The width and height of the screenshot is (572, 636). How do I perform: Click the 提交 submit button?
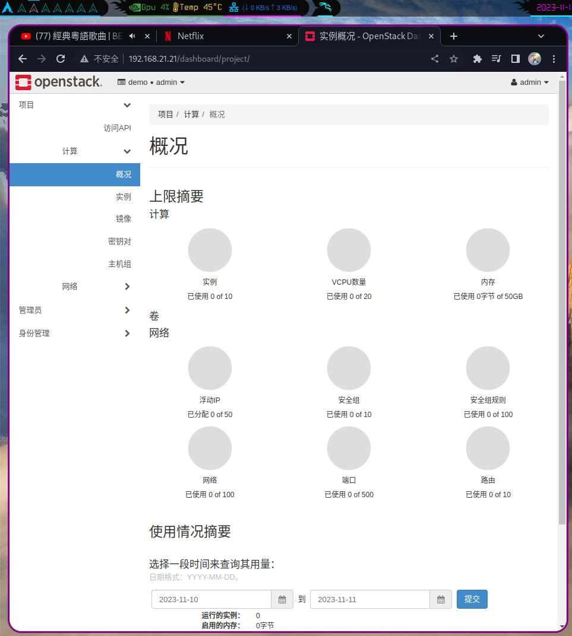[x=472, y=599]
